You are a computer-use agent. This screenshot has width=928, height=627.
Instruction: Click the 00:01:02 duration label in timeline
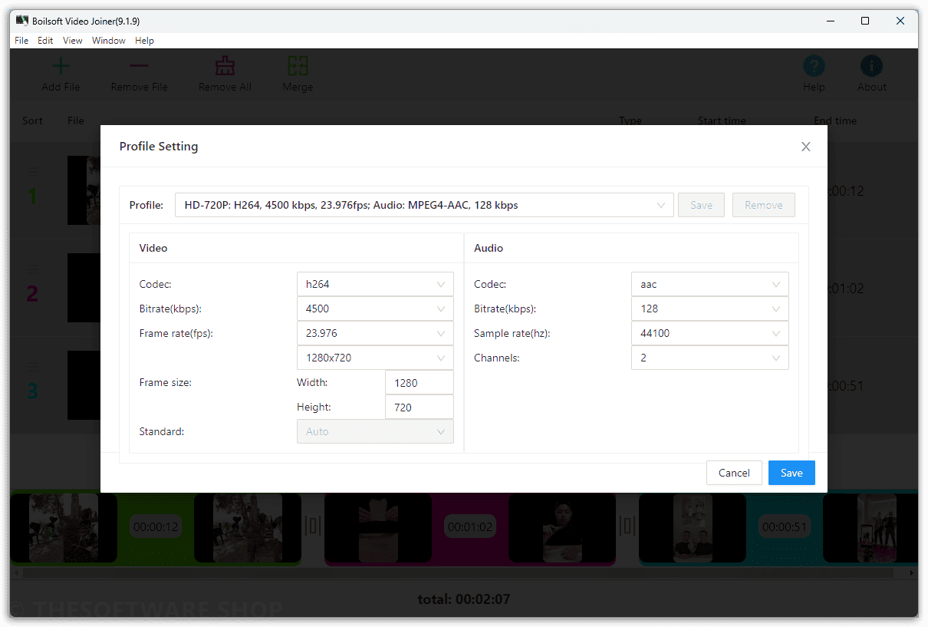pos(470,526)
